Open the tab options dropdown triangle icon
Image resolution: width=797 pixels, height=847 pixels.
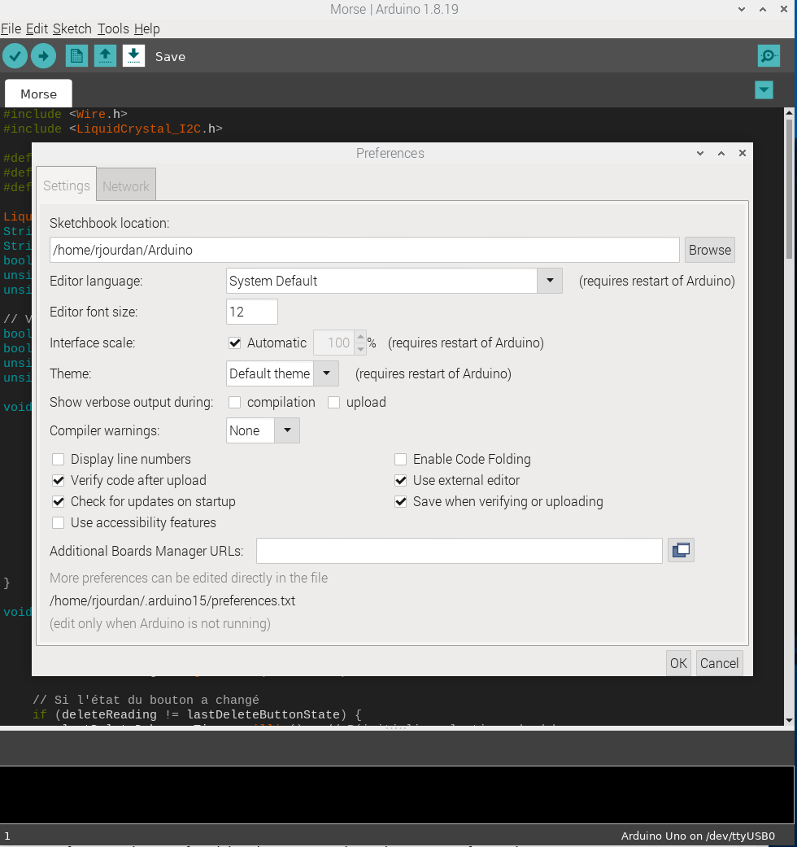click(x=764, y=90)
